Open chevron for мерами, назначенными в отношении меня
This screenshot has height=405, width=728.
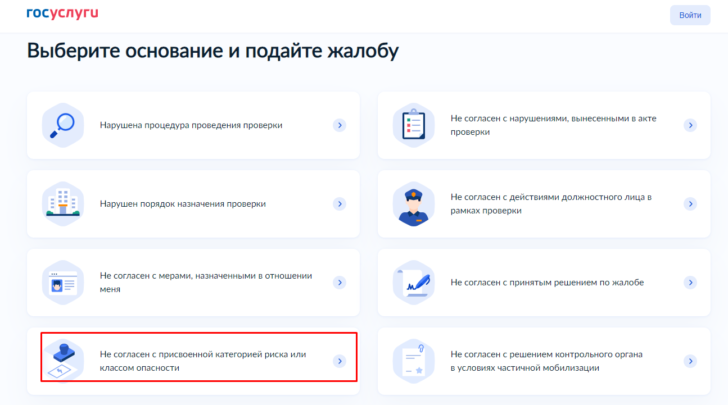(x=339, y=283)
